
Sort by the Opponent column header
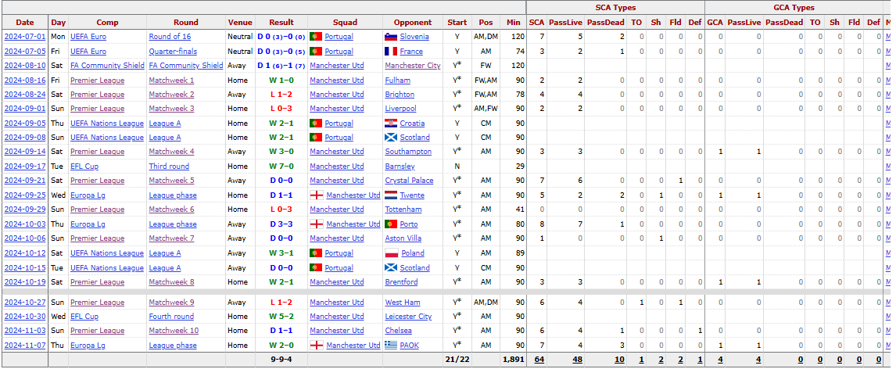(x=413, y=22)
